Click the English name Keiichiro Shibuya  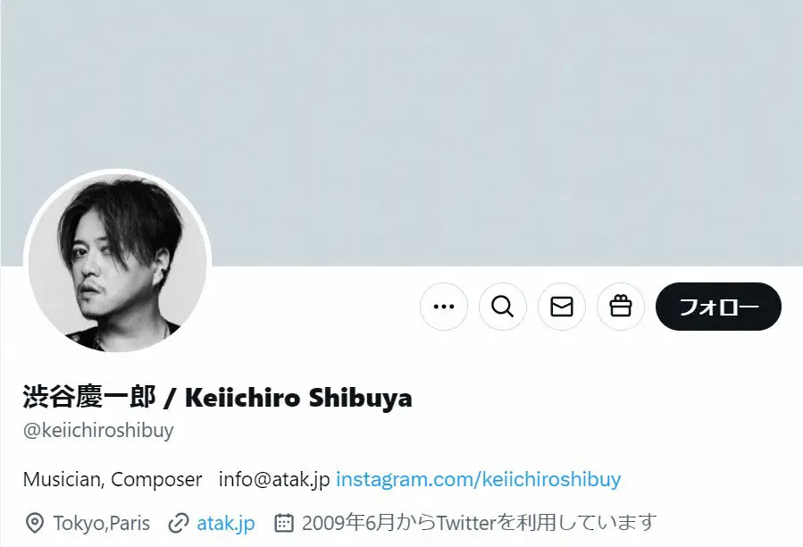[x=298, y=398]
